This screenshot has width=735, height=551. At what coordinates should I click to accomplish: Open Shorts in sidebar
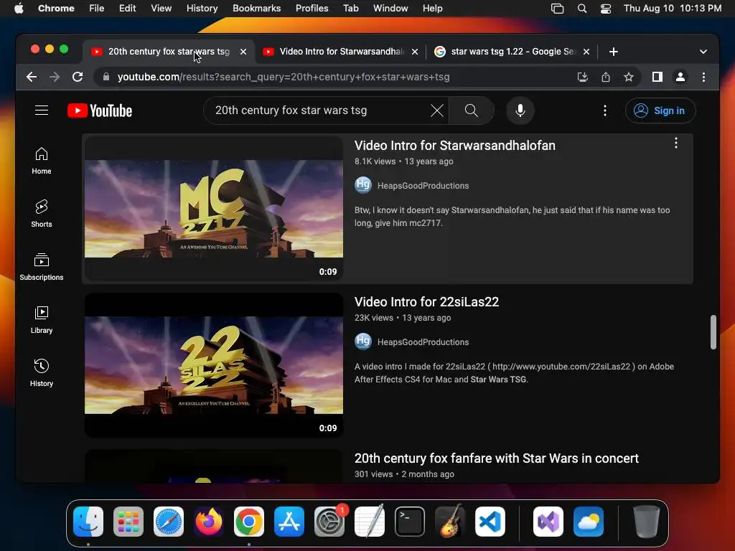click(41, 214)
